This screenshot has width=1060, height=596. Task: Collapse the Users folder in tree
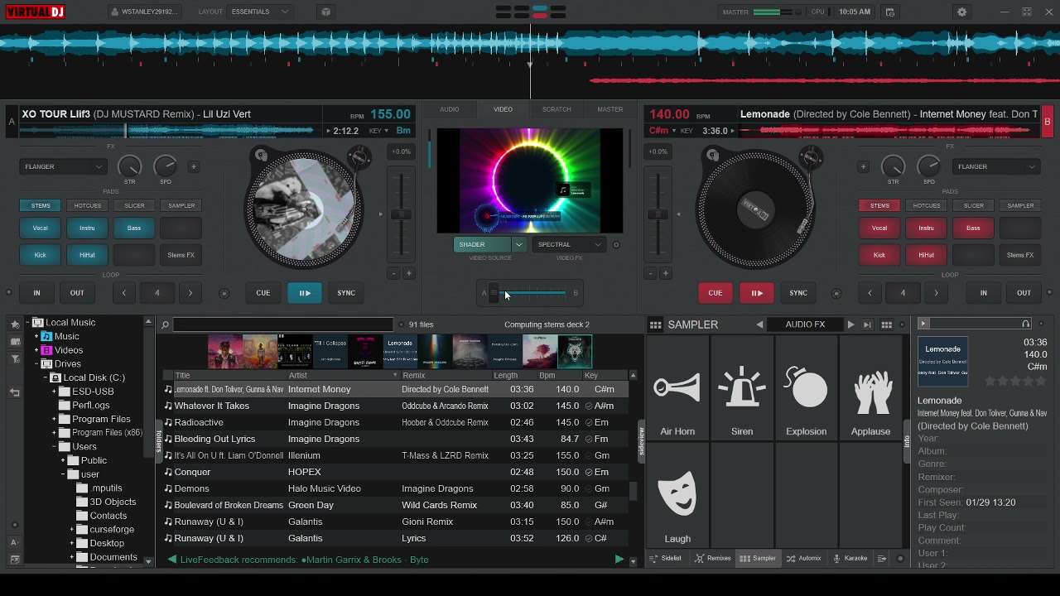click(x=54, y=447)
